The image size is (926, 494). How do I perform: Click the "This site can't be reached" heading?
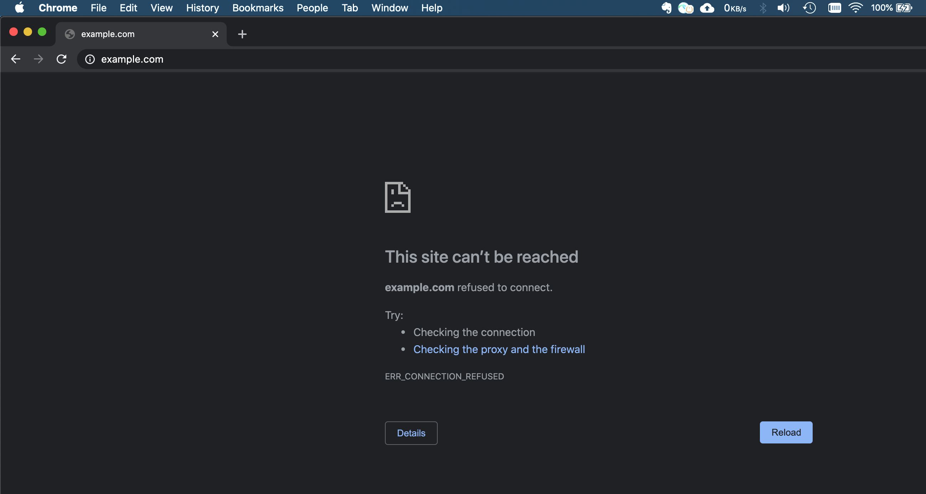coord(481,257)
